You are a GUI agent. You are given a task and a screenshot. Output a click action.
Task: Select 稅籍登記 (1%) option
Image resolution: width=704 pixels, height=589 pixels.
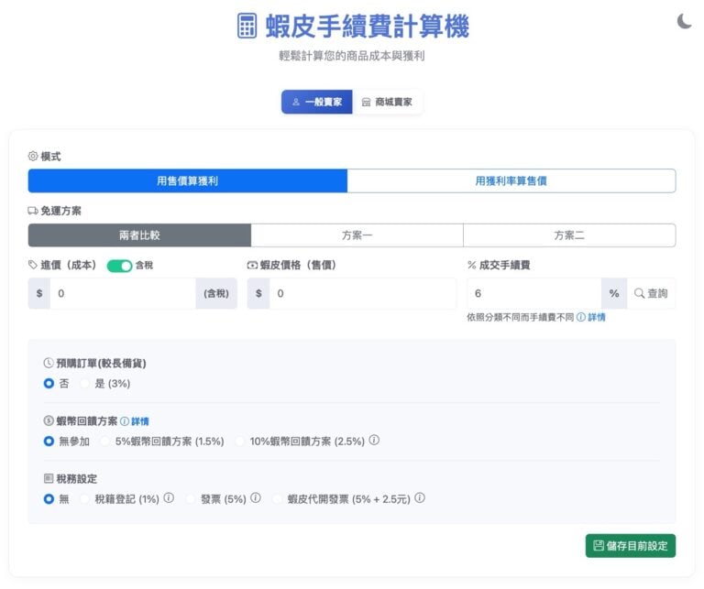click(84, 499)
